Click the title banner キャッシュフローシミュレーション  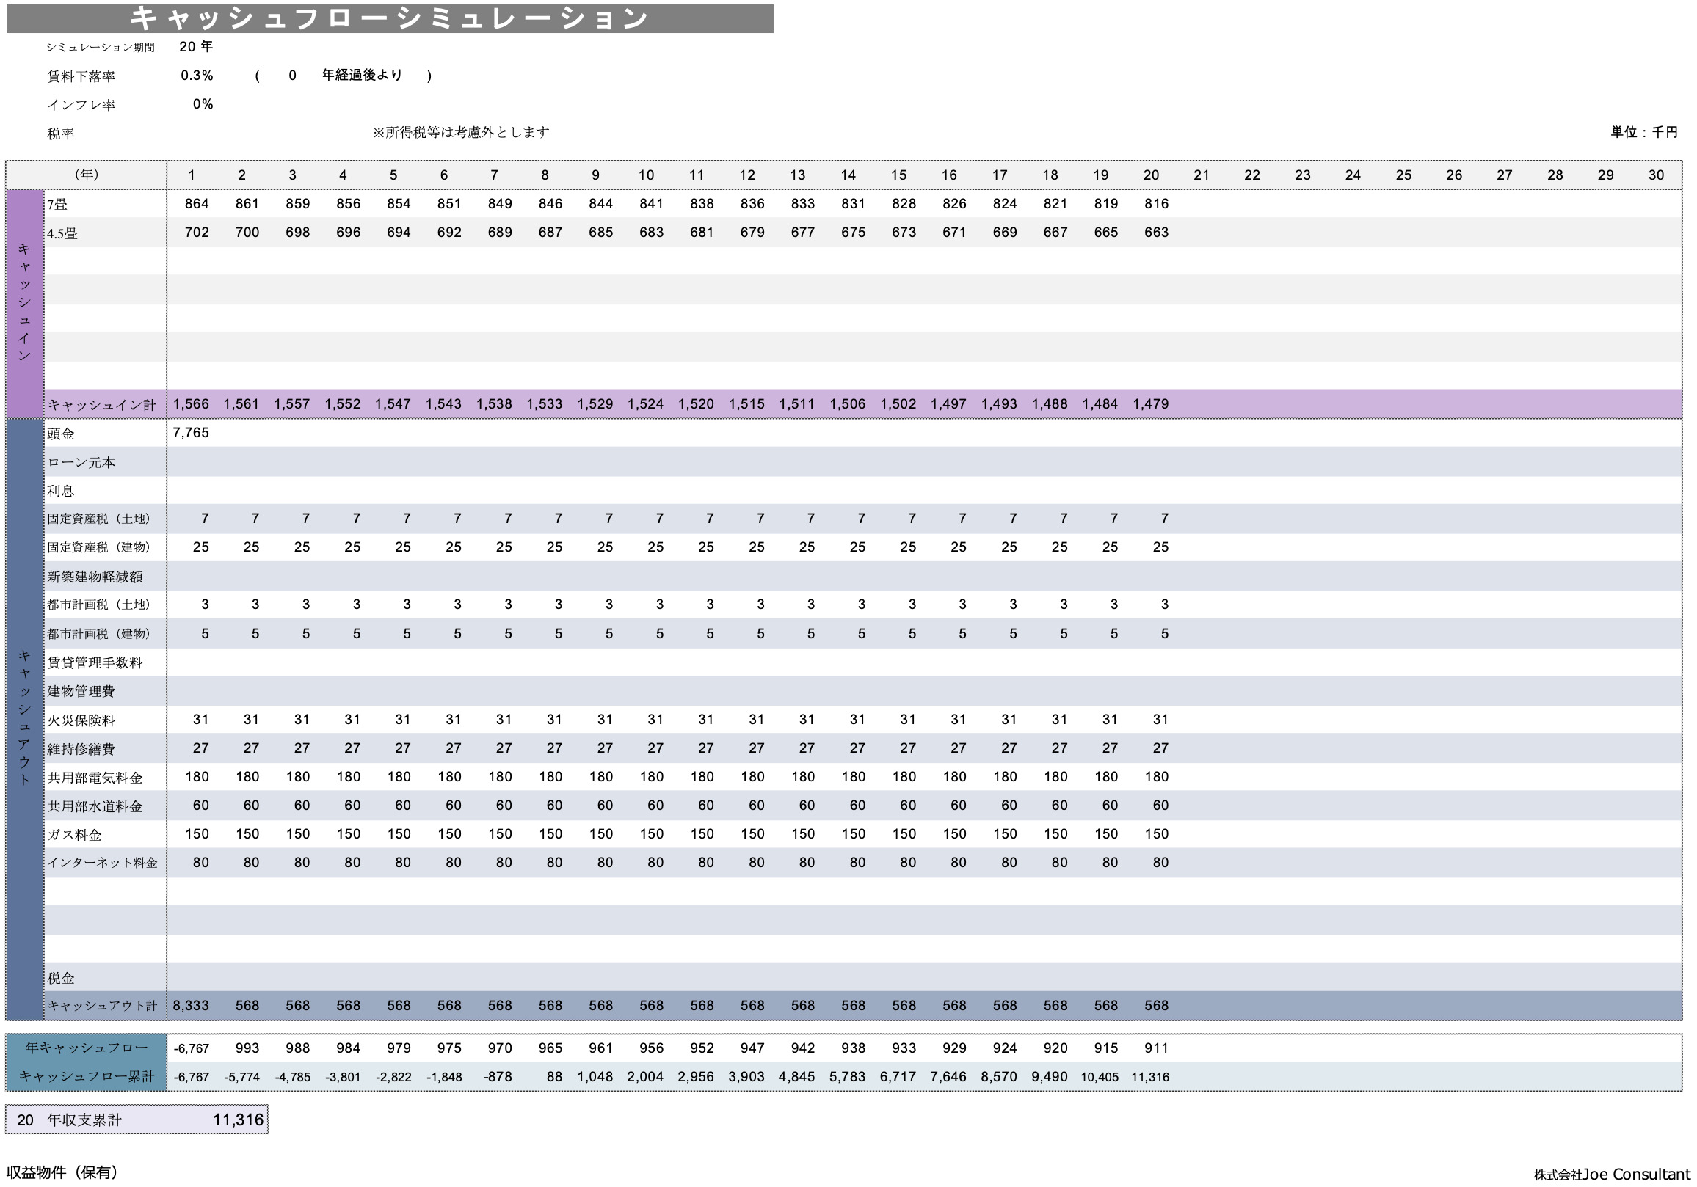click(390, 18)
